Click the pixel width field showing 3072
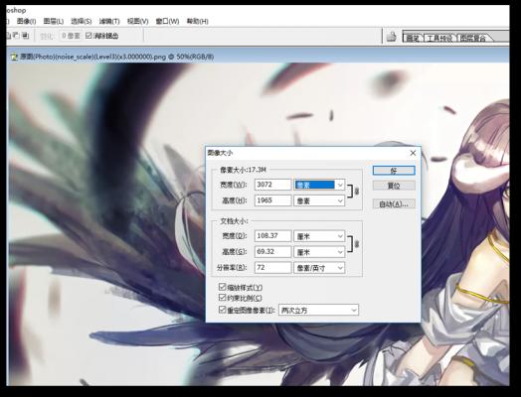The image size is (521, 397). (272, 185)
